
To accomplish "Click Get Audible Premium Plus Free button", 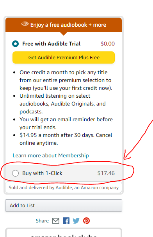I will point(64,57).
